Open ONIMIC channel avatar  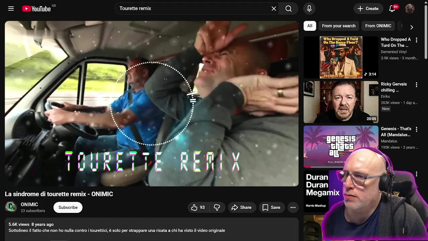tap(11, 207)
